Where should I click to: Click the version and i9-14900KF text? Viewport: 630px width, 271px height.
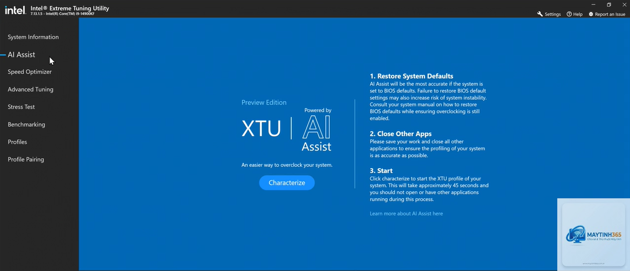pos(62,13)
